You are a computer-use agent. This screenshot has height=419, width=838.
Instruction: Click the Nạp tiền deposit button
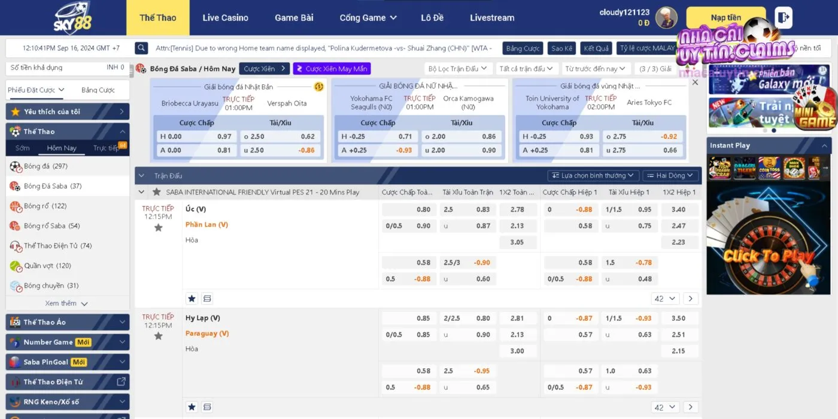(x=725, y=18)
